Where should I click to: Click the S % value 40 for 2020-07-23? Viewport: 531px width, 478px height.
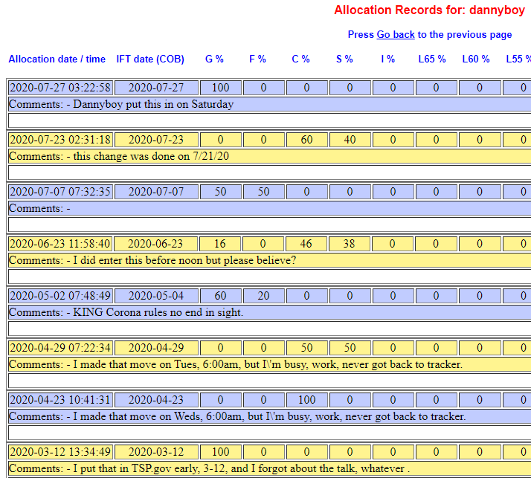tap(350, 140)
